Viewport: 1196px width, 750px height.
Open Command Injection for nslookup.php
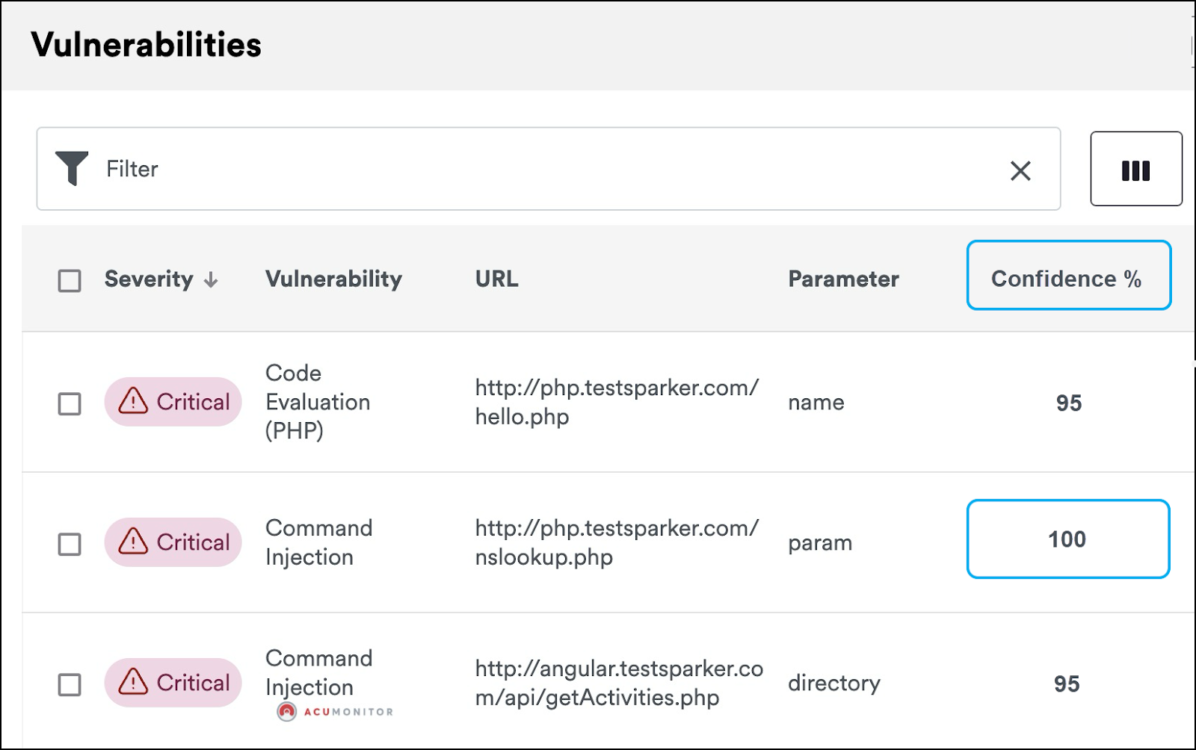point(318,542)
